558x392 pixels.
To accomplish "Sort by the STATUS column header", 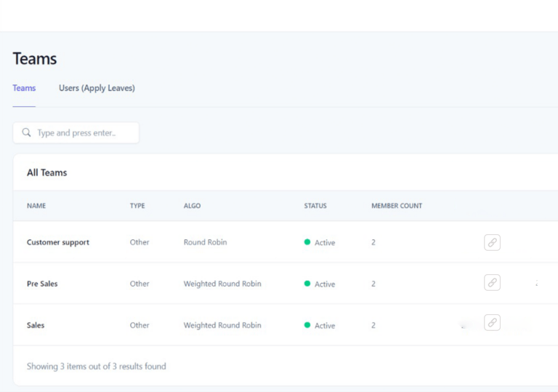I will 315,206.
